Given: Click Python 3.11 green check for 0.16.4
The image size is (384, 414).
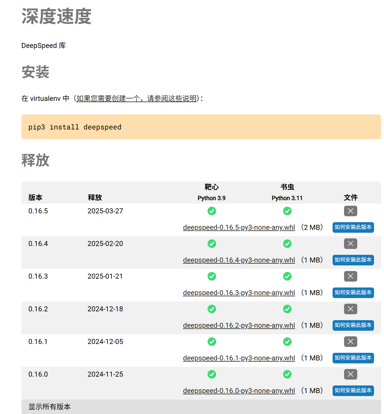Looking at the screenshot, I should coord(287,244).
